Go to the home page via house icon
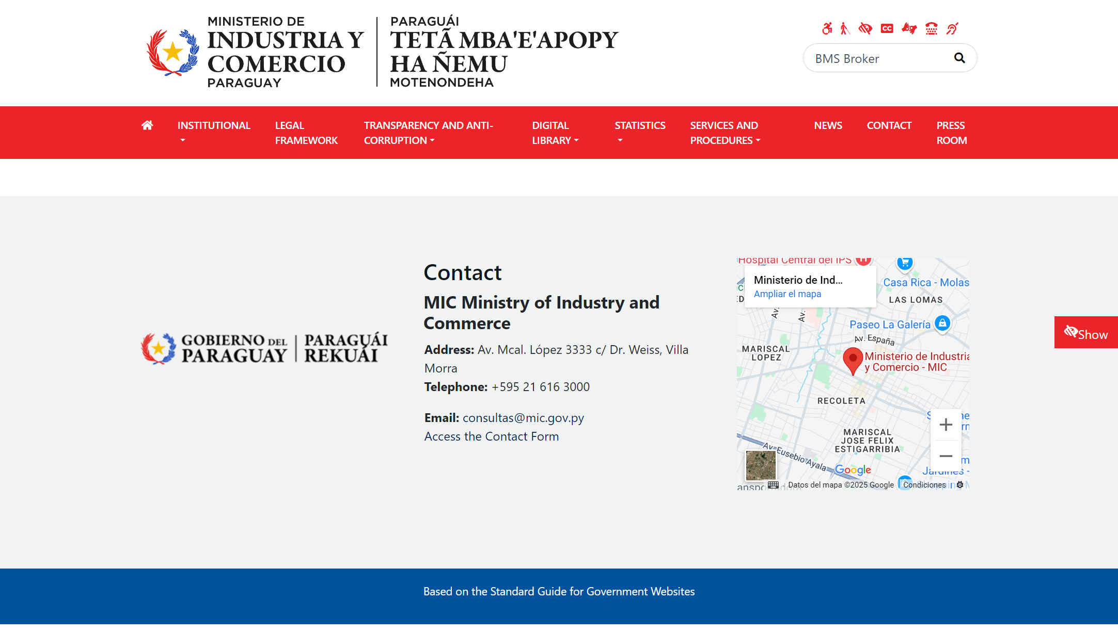 147,125
